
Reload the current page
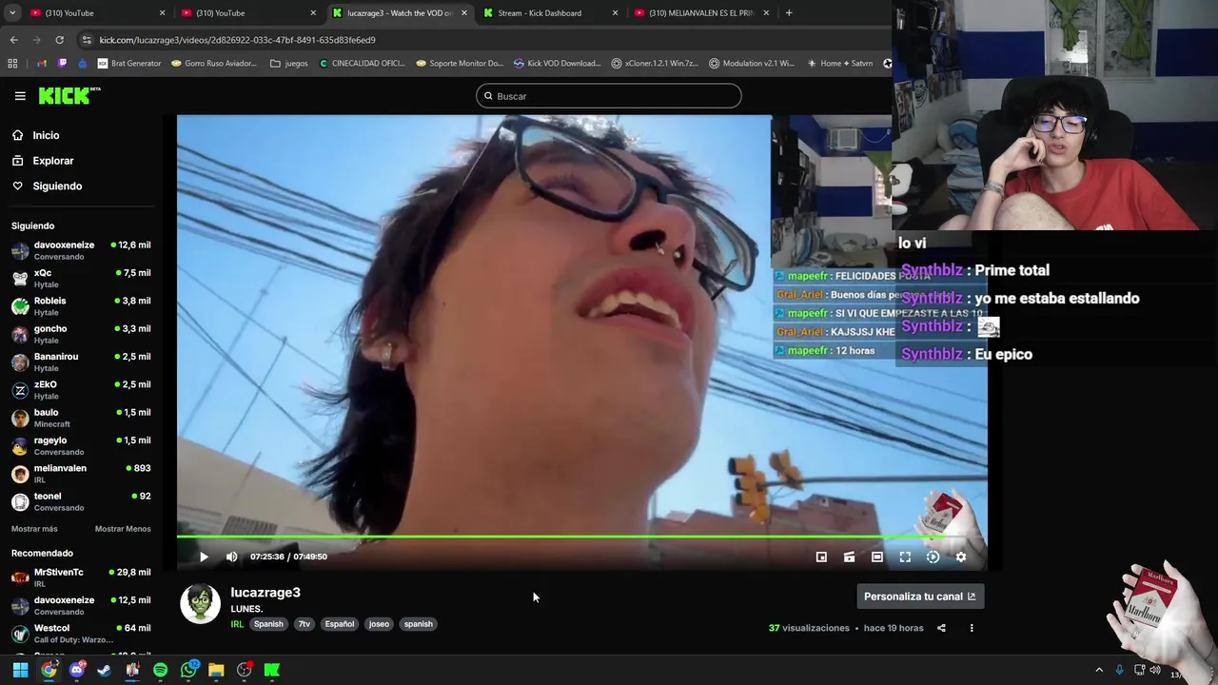(x=59, y=40)
